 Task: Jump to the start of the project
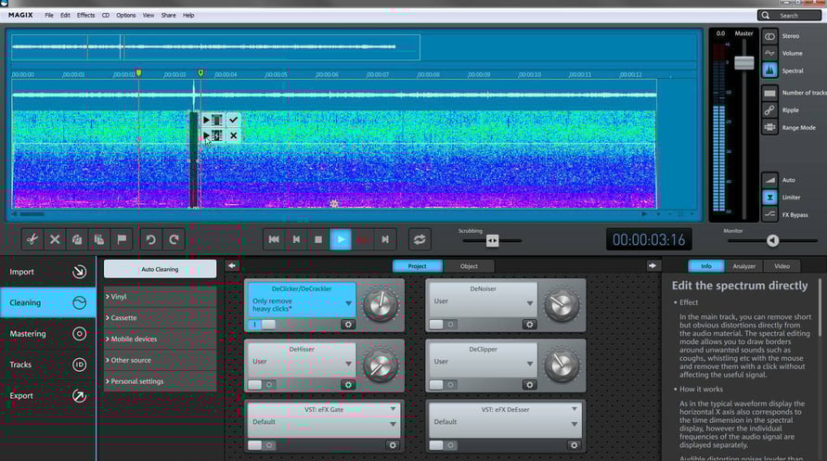(x=274, y=239)
